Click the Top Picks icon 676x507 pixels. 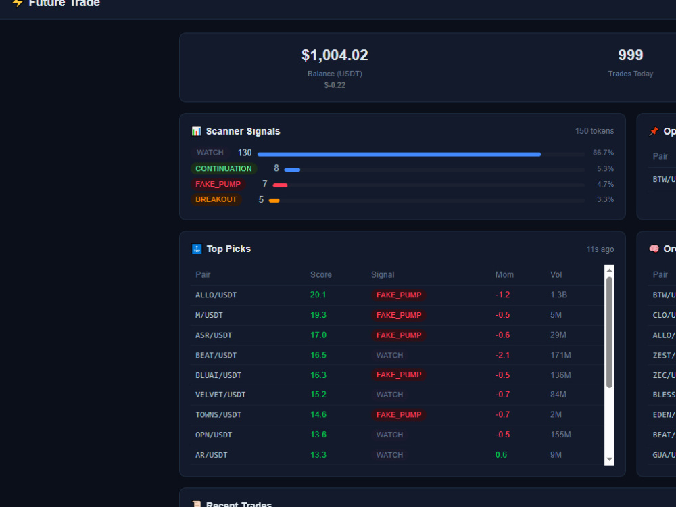pos(197,249)
